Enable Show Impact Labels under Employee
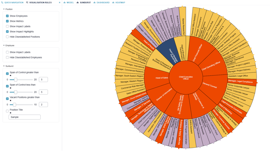Viewport: 270px width, 153px height. [x=7, y=52]
